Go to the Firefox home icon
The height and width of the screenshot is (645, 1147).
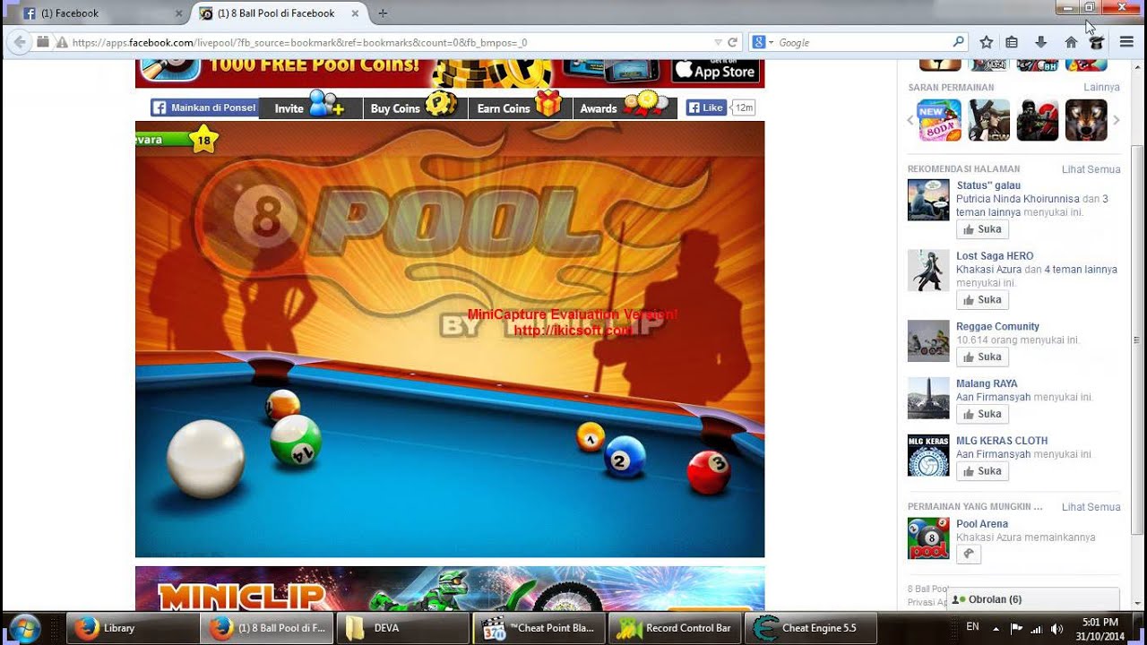click(1071, 42)
